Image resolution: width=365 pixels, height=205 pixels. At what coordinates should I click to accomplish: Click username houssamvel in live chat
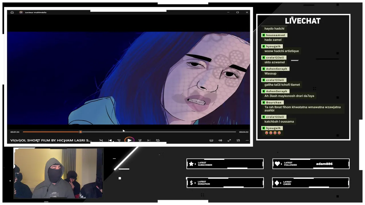pos(275,35)
